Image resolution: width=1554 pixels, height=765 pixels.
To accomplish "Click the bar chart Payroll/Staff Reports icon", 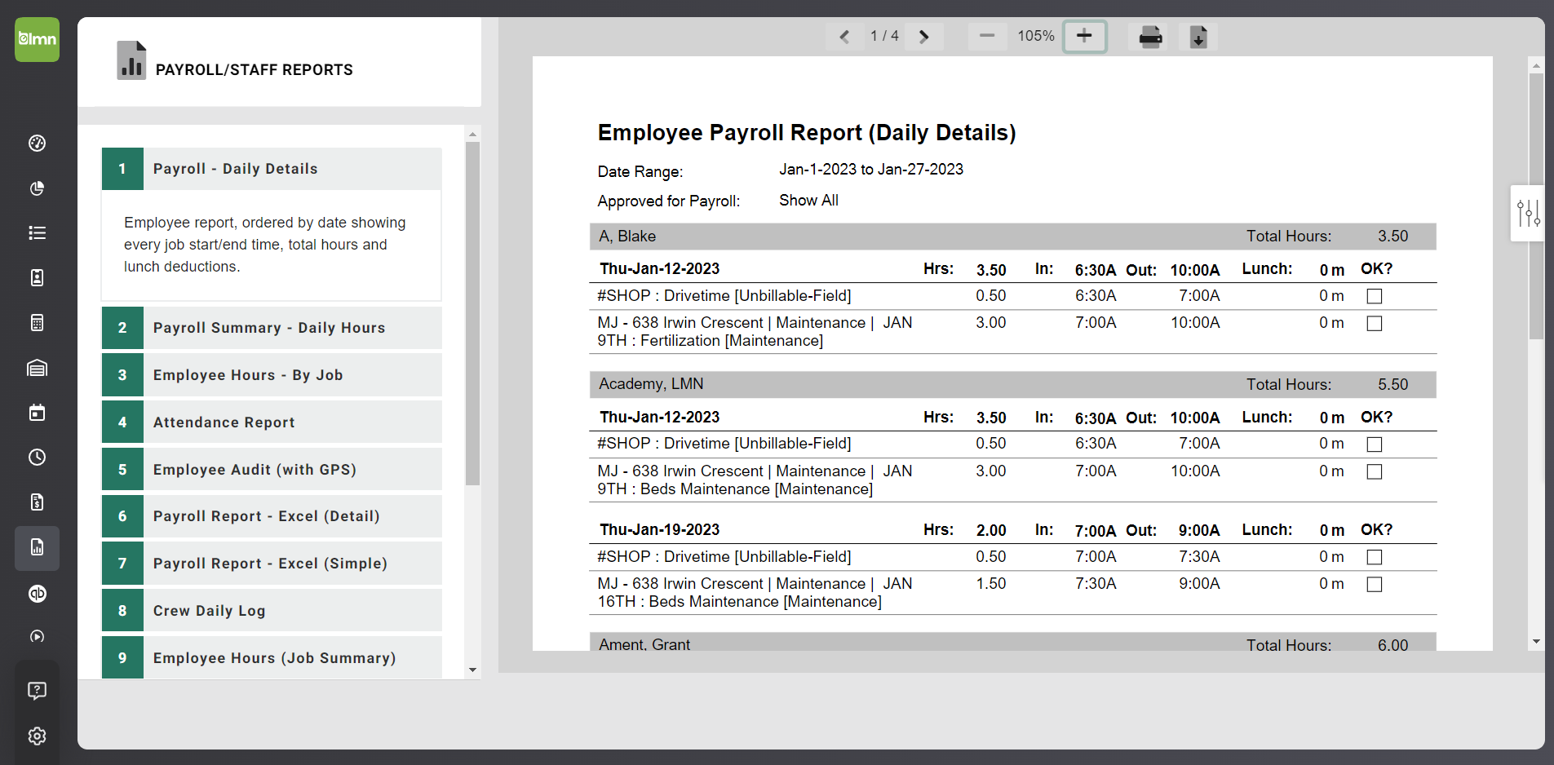I will [131, 60].
